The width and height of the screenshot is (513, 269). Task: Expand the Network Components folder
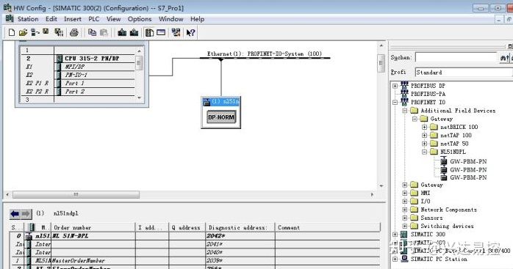click(405, 210)
